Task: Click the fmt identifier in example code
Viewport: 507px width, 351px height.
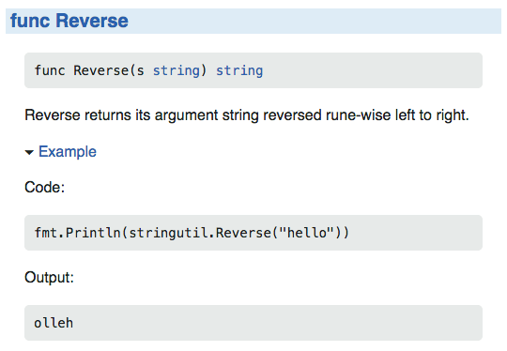Action: [46, 233]
